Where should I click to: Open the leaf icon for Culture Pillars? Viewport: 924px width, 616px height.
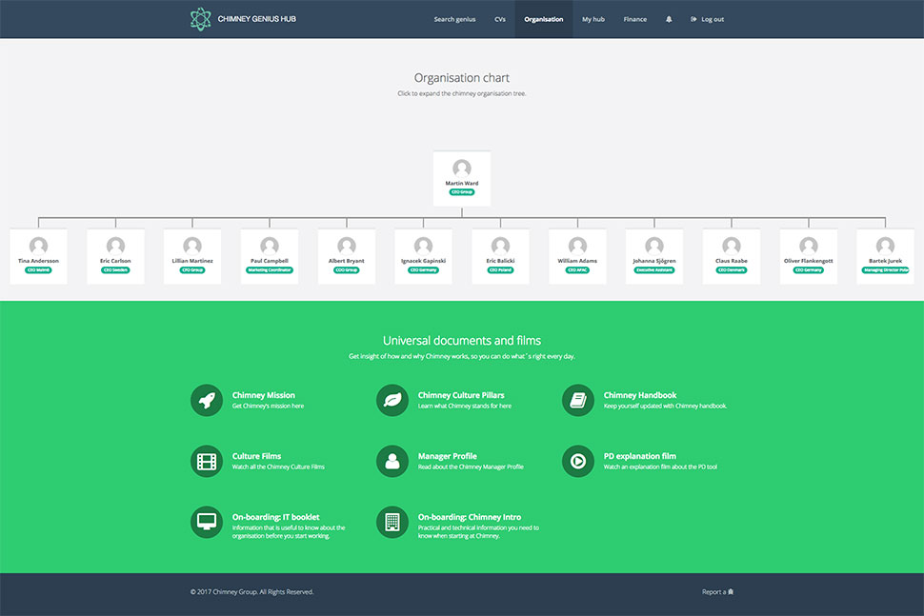pos(392,400)
